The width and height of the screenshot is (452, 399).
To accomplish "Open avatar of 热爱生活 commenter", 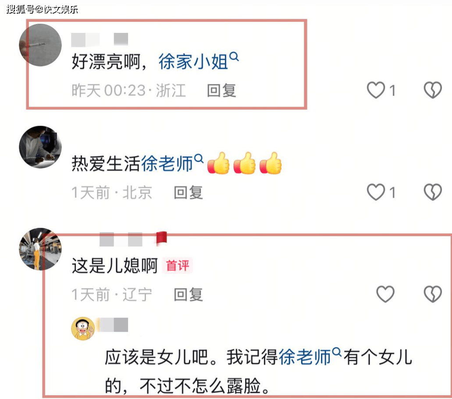I will 40,147.
